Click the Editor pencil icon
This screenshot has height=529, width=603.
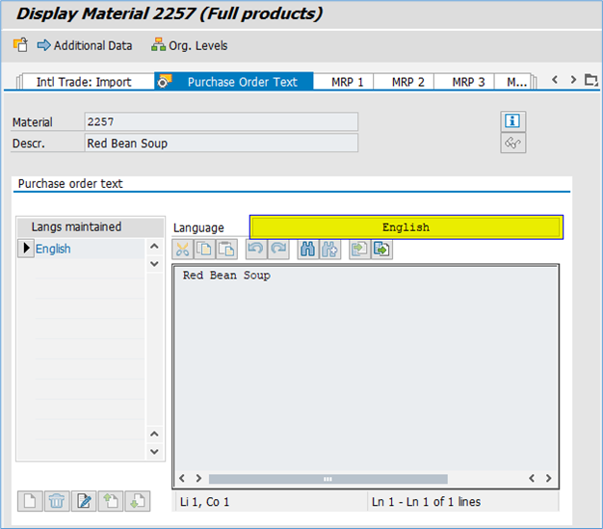coord(84,501)
